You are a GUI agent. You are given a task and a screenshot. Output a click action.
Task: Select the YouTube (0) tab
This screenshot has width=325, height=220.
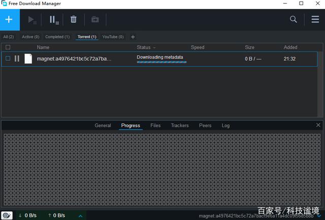point(113,37)
